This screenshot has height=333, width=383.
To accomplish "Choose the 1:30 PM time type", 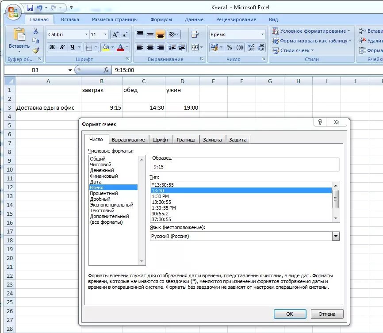I will click(x=160, y=196).
